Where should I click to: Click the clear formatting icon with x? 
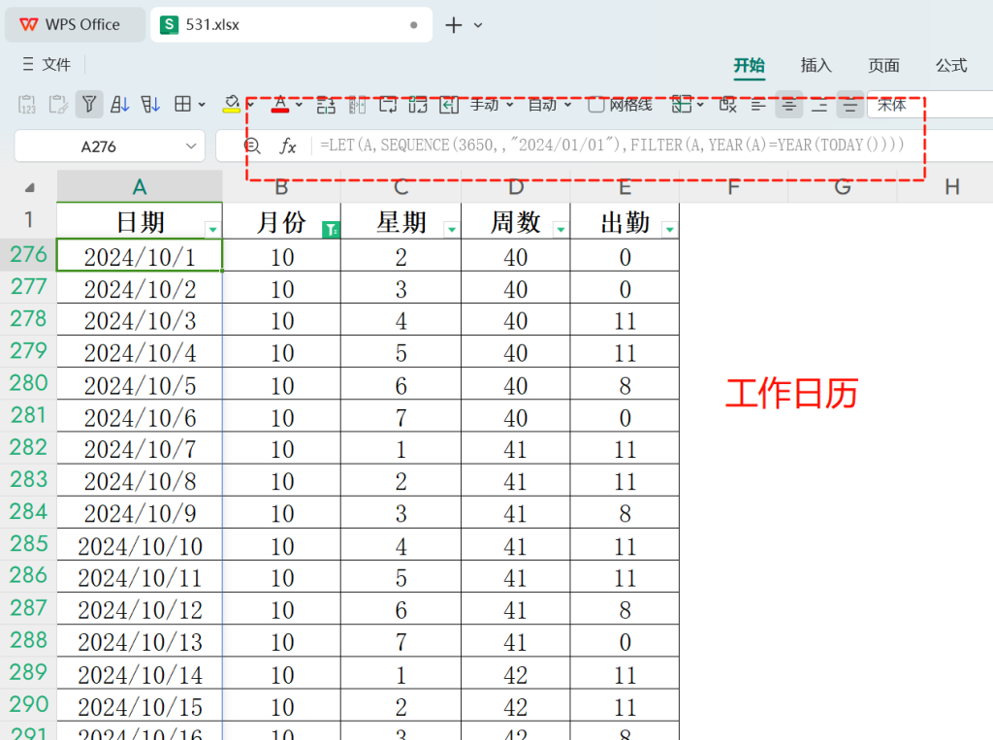[727, 105]
